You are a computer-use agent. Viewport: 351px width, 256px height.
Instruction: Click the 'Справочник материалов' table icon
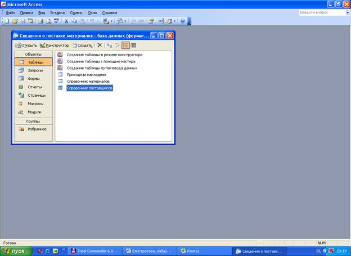(x=60, y=82)
